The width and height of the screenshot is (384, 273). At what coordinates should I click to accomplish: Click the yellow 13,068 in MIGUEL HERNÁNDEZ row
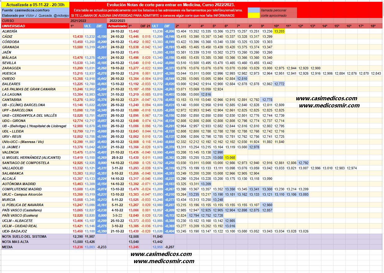(x=230, y=158)
